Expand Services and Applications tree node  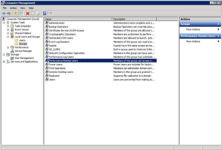tap(4, 62)
